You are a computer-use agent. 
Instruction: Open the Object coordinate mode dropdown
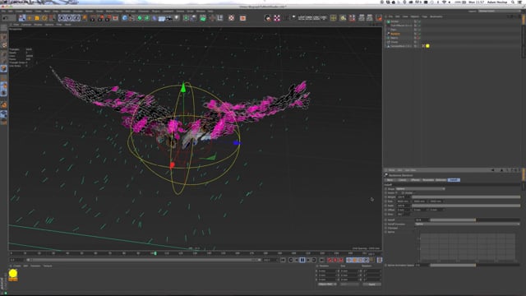coord(327,284)
